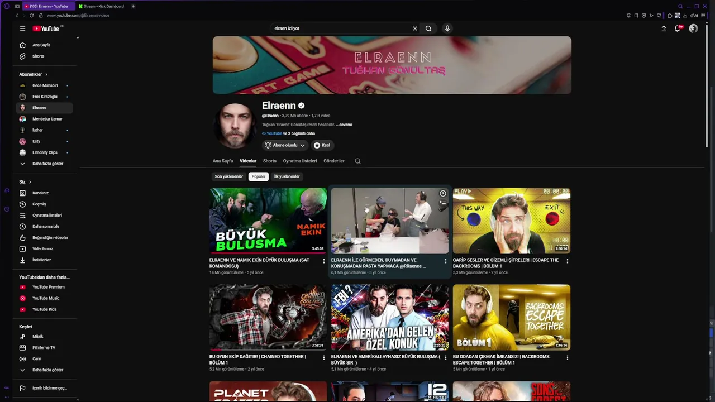The width and height of the screenshot is (715, 402).
Task: Open options menu for Chained Together video
Action: [x=324, y=357]
